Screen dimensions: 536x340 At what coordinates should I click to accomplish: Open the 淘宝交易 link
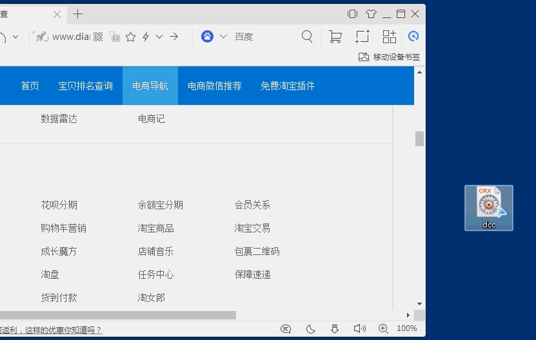(252, 228)
